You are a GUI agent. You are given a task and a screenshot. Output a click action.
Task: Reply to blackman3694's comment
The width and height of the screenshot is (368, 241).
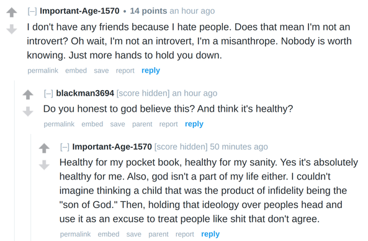click(194, 124)
